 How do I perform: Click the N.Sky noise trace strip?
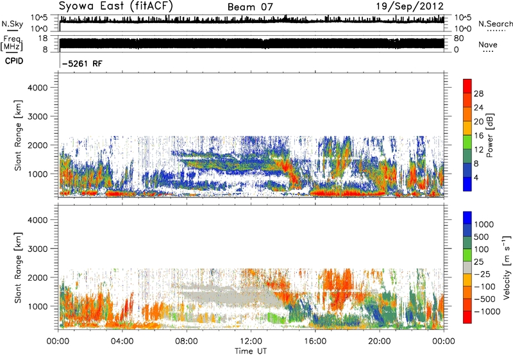tap(251, 20)
